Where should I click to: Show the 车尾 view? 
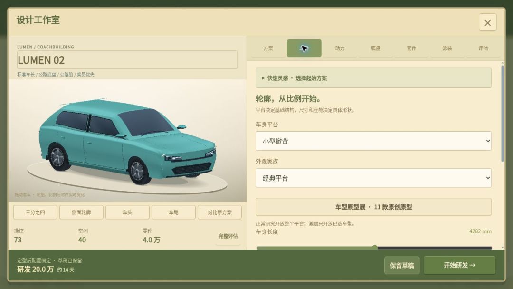(x=173, y=212)
